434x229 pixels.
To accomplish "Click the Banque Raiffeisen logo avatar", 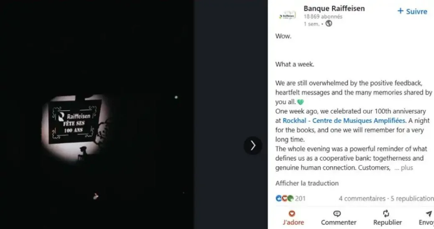I will tap(287, 16).
